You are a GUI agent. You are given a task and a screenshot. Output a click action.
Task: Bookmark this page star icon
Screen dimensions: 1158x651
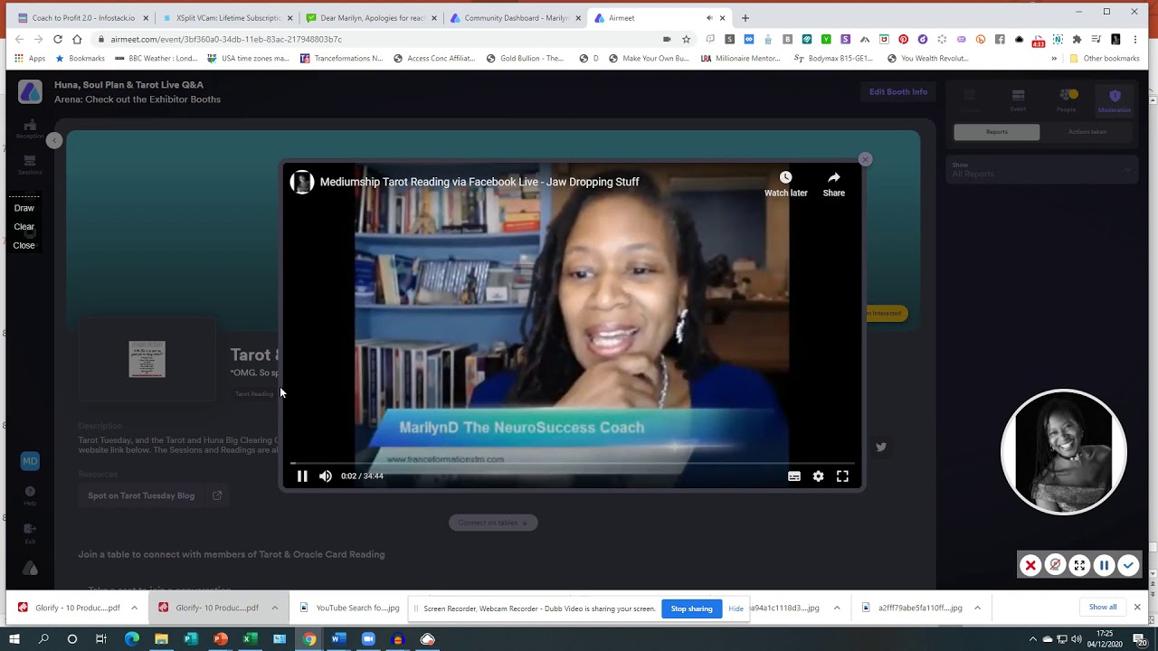(x=687, y=39)
